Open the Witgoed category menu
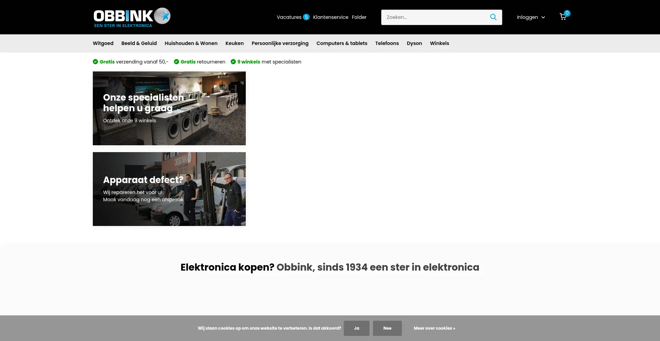The width and height of the screenshot is (660, 341). pos(103,43)
